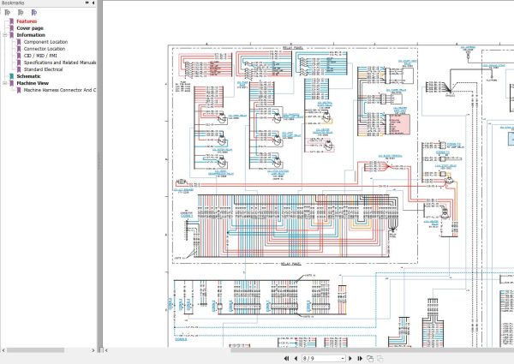Go to the previous page
The image size is (514, 364).
click(x=296, y=358)
